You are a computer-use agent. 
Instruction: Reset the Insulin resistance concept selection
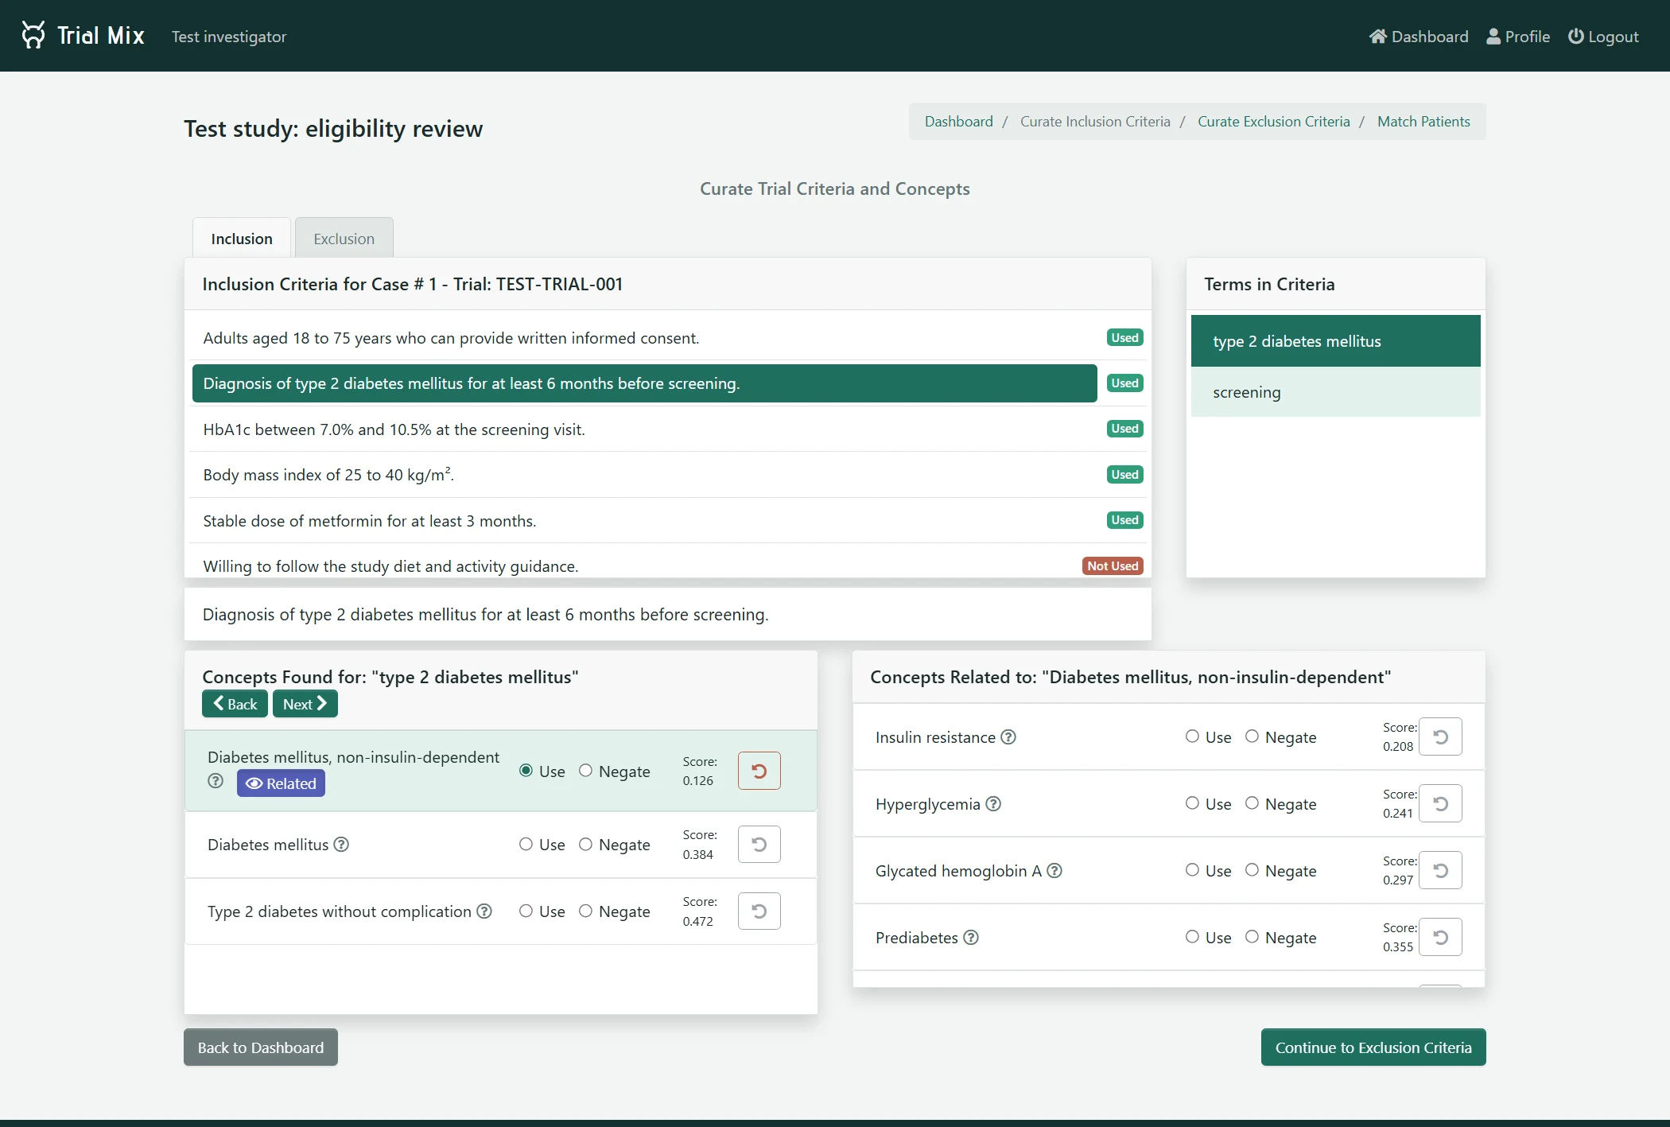point(1440,736)
